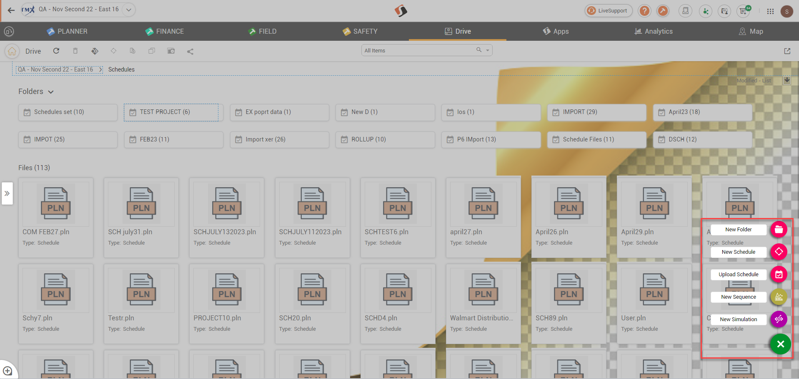Open the P6 IMport (13) folder
Screen dimensions: 799x379
click(x=491, y=140)
